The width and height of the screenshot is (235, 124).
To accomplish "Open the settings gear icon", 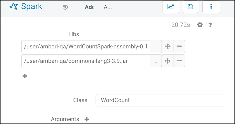I will pos(200,25).
